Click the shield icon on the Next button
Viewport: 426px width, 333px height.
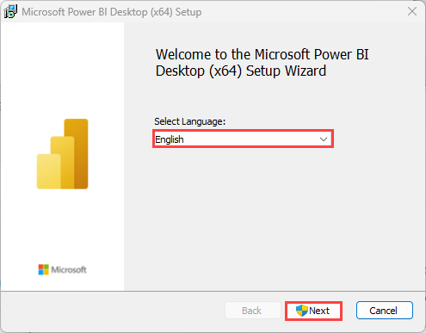302,311
